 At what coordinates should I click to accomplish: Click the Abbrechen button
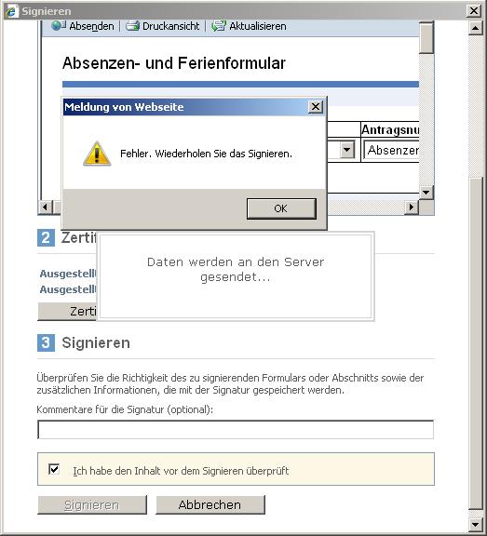210,505
